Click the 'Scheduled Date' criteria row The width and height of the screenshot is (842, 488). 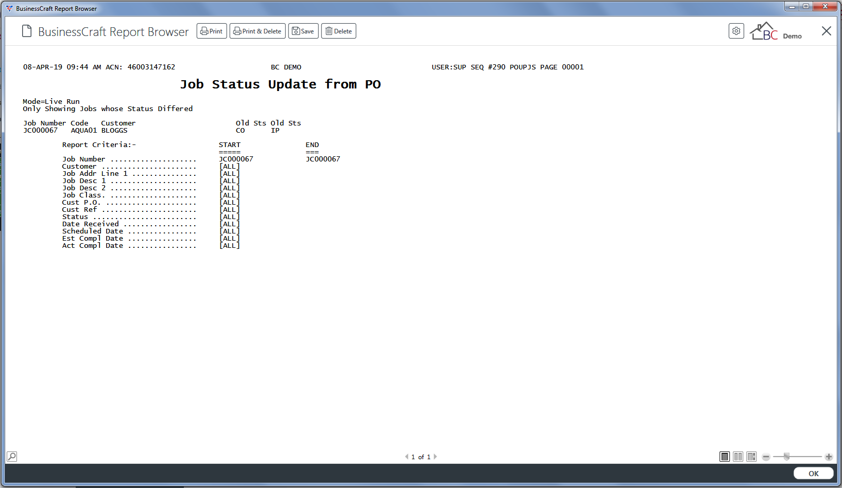[151, 231]
